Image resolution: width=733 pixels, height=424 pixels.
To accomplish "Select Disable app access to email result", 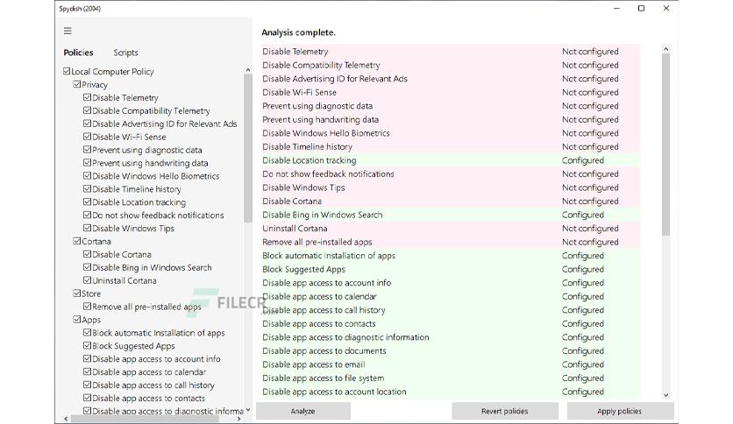I will coord(450,364).
